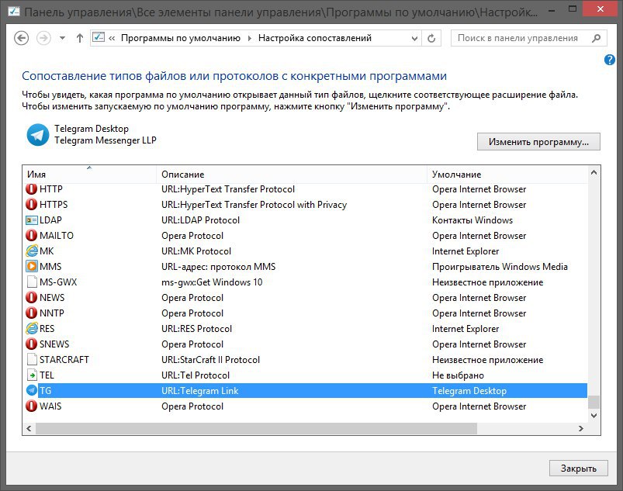The width and height of the screenshot is (623, 491).
Task: Minimize the control panel window
Action: [552, 9]
